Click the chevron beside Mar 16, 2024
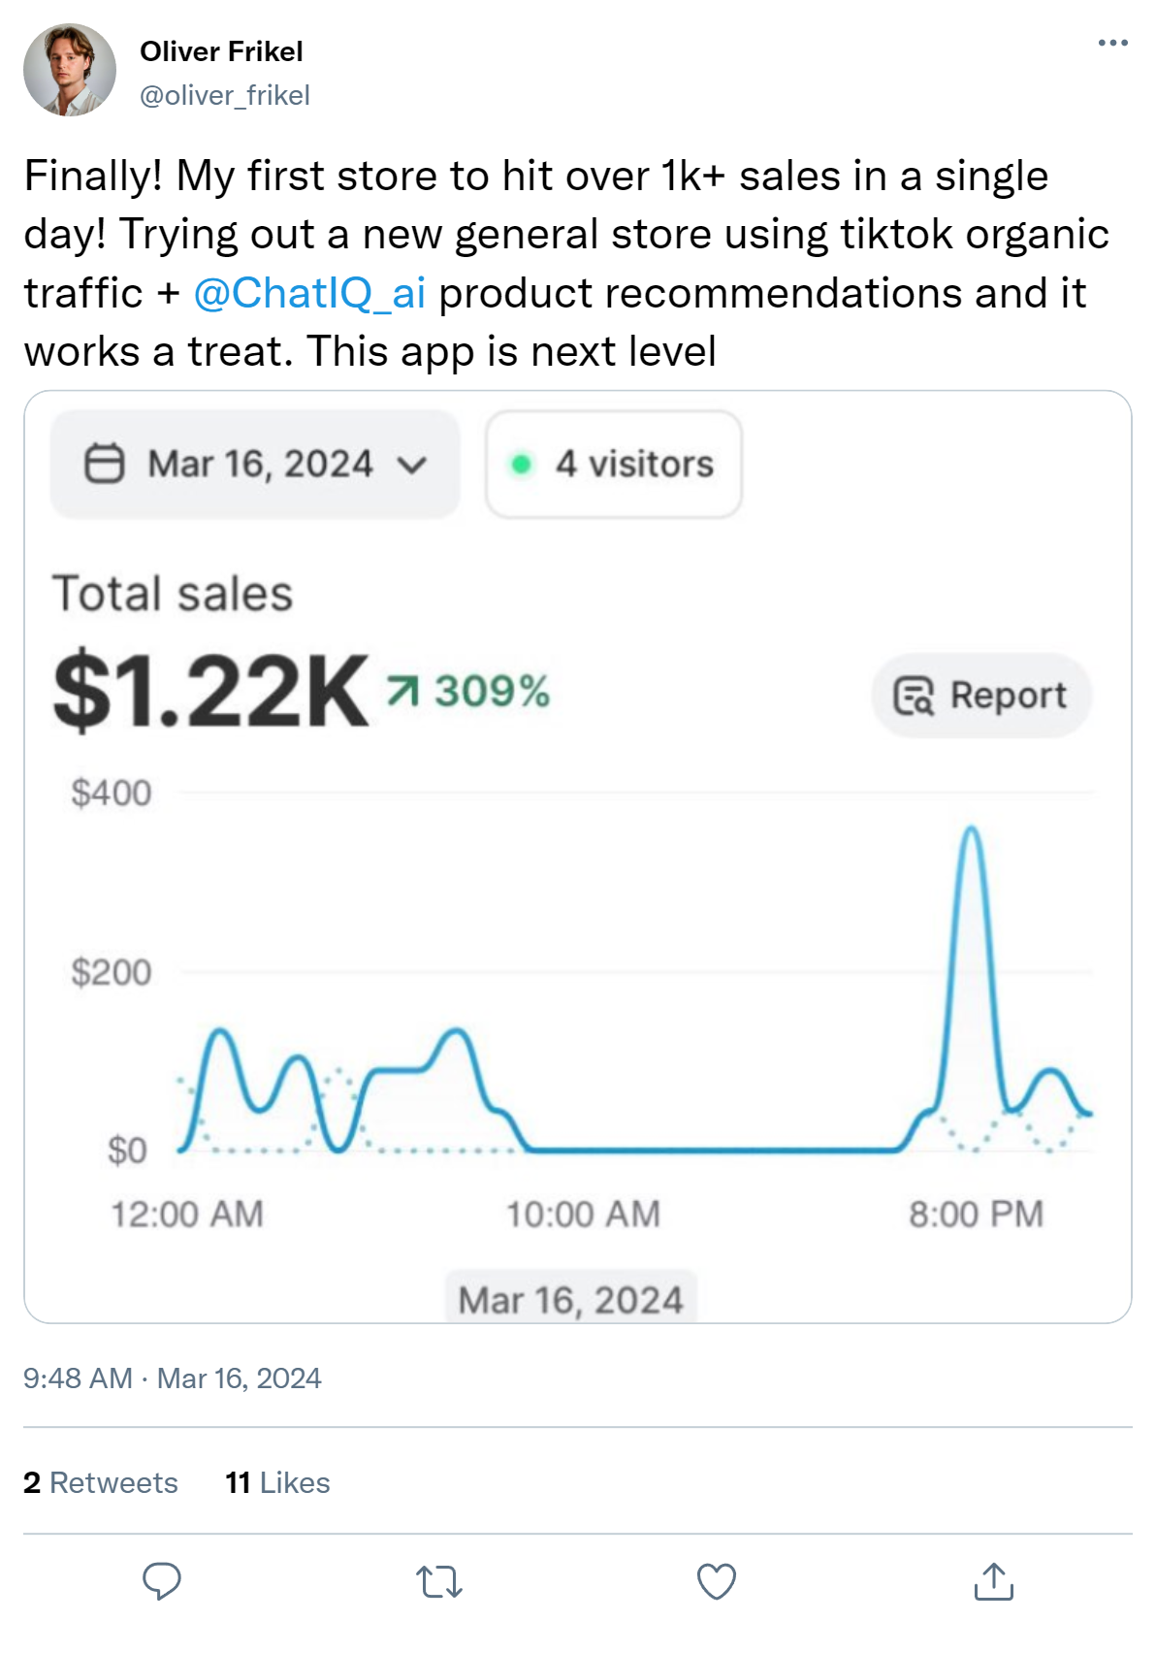The height and width of the screenshot is (1653, 1156). coord(412,466)
